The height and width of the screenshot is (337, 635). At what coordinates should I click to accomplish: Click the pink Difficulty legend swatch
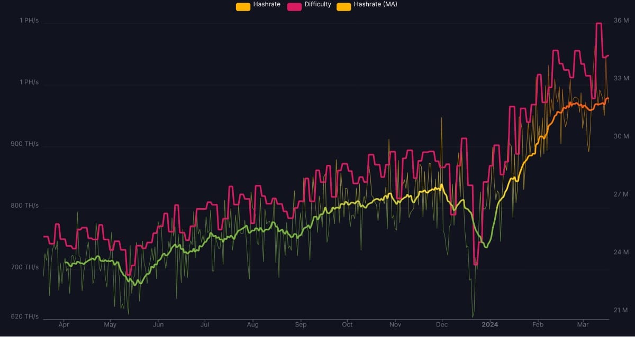coord(294,6)
